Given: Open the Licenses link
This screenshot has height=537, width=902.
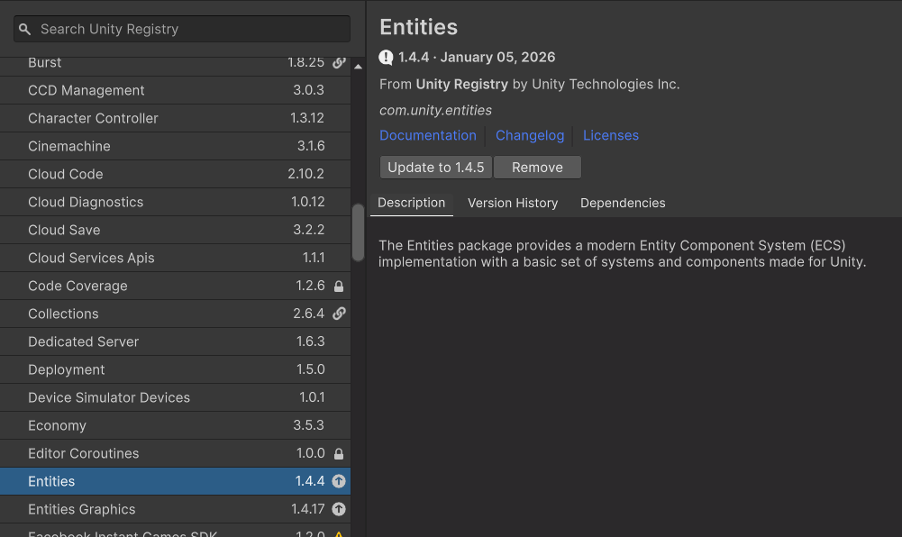Looking at the screenshot, I should coord(610,136).
